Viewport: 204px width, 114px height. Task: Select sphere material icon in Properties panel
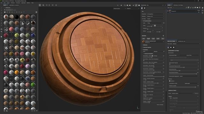[144, 8]
